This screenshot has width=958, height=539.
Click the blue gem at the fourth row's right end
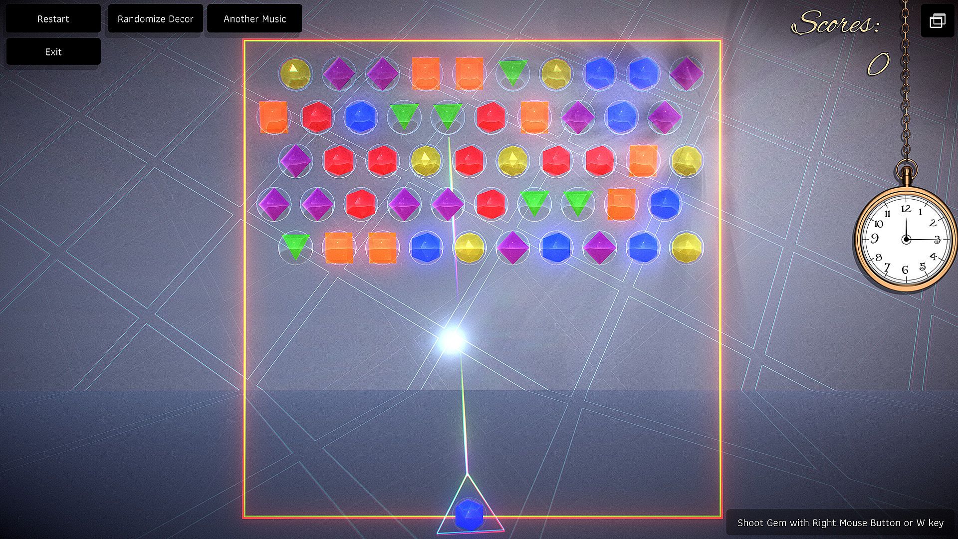tap(665, 204)
